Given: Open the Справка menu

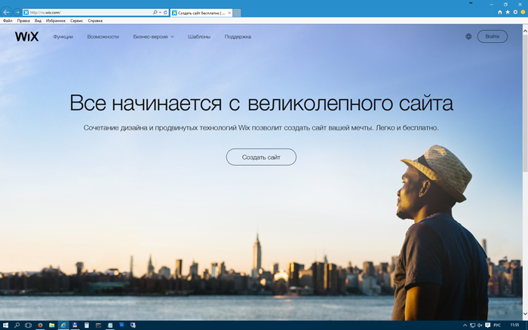Looking at the screenshot, I should coord(95,20).
